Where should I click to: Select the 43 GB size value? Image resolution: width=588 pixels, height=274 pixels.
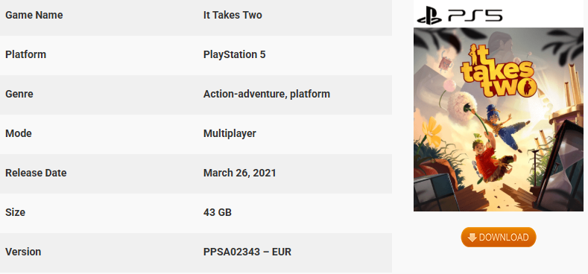(x=218, y=212)
